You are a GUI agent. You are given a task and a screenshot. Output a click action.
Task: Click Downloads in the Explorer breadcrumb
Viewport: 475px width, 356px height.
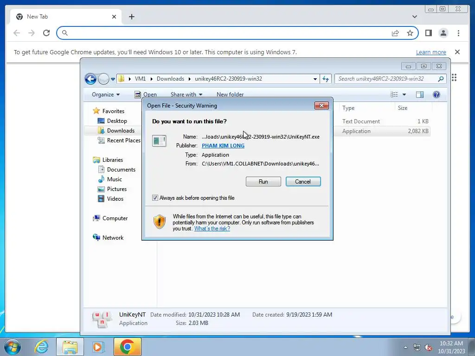pyautogui.click(x=170, y=79)
